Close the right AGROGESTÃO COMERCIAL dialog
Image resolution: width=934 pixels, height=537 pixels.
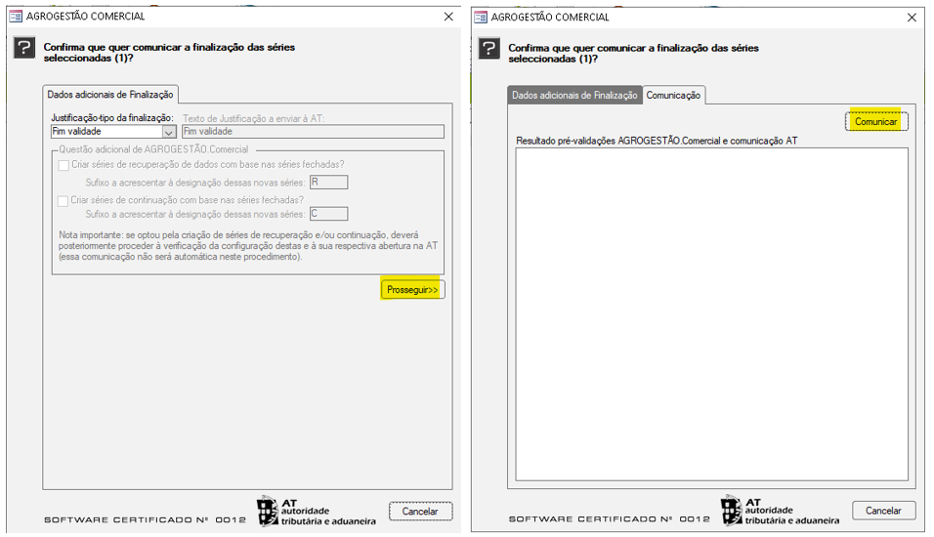point(912,18)
